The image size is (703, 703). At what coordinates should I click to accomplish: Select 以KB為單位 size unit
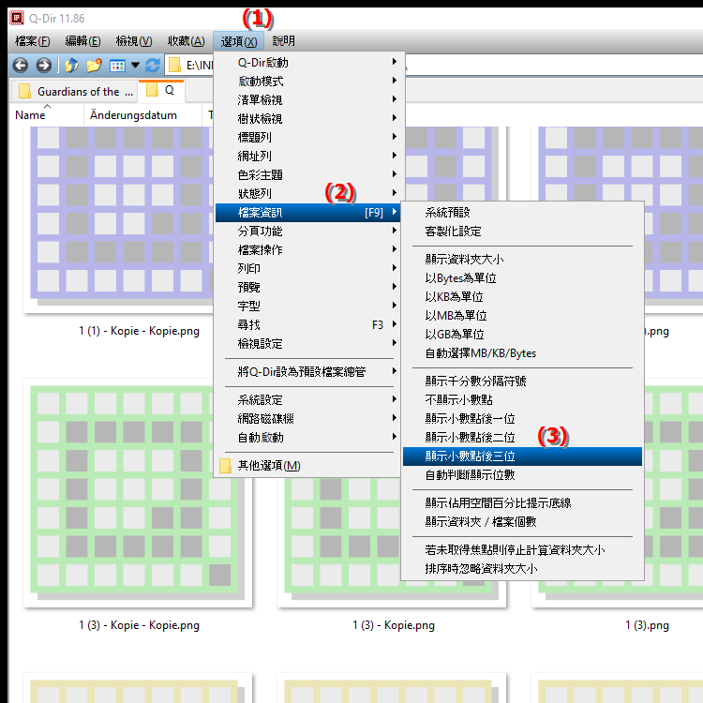click(x=522, y=297)
